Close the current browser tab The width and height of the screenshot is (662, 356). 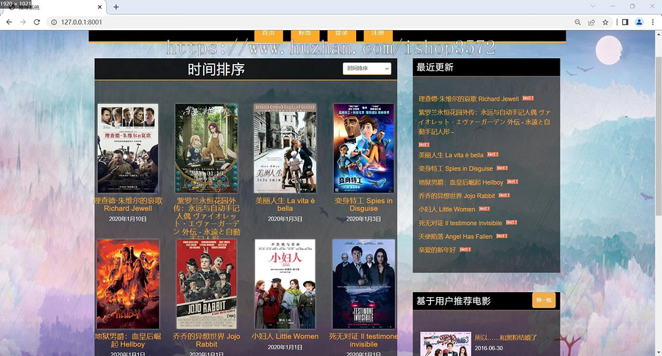click(x=99, y=7)
